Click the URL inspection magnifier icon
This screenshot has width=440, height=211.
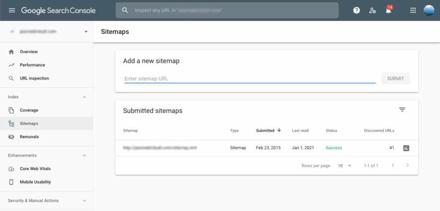tap(11, 78)
